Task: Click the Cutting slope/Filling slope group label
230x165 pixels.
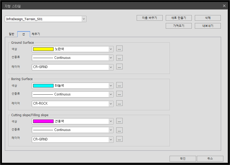Action: click(30, 115)
